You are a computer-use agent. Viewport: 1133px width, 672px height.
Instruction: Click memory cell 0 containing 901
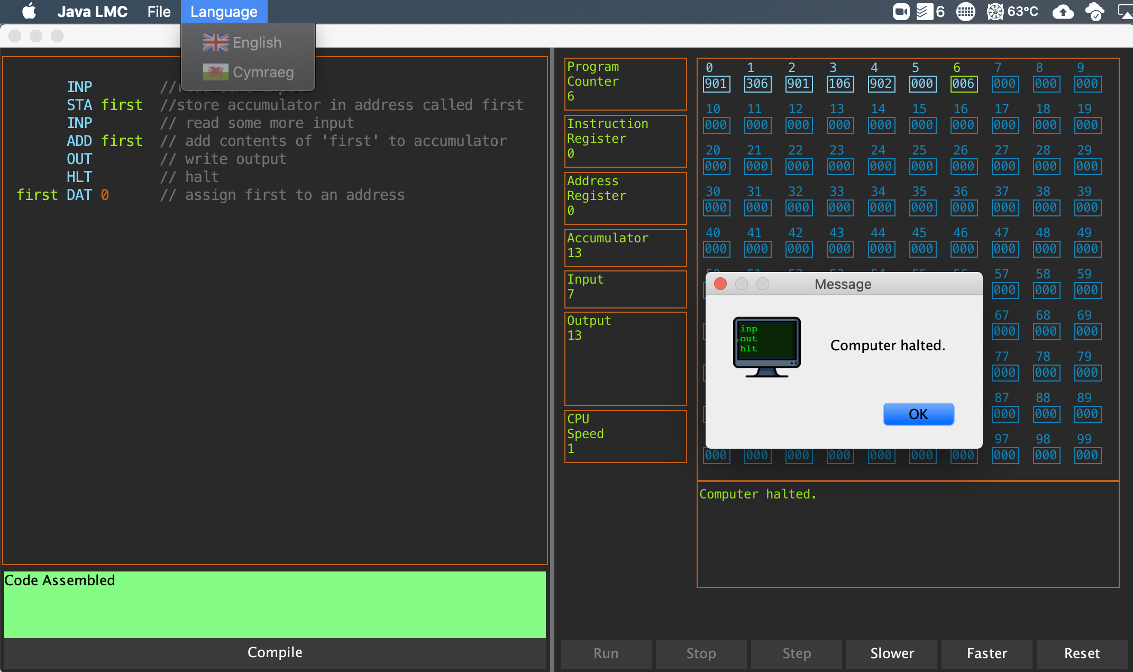click(716, 84)
